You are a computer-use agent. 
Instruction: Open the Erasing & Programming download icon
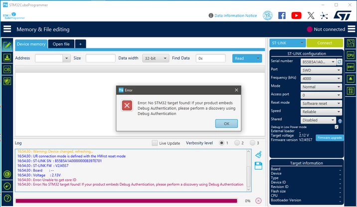(x=7, y=57)
